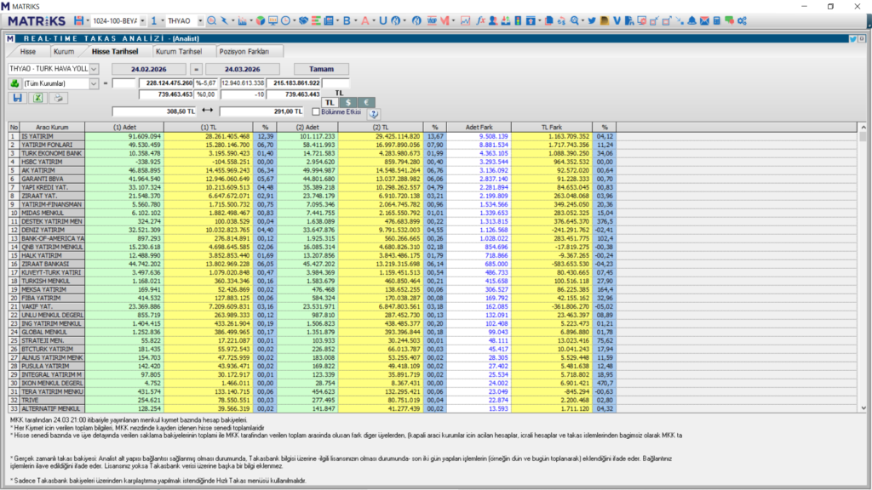This screenshot has width=872, height=490.
Task: Click the green chat bubbles icon
Action: (729, 20)
